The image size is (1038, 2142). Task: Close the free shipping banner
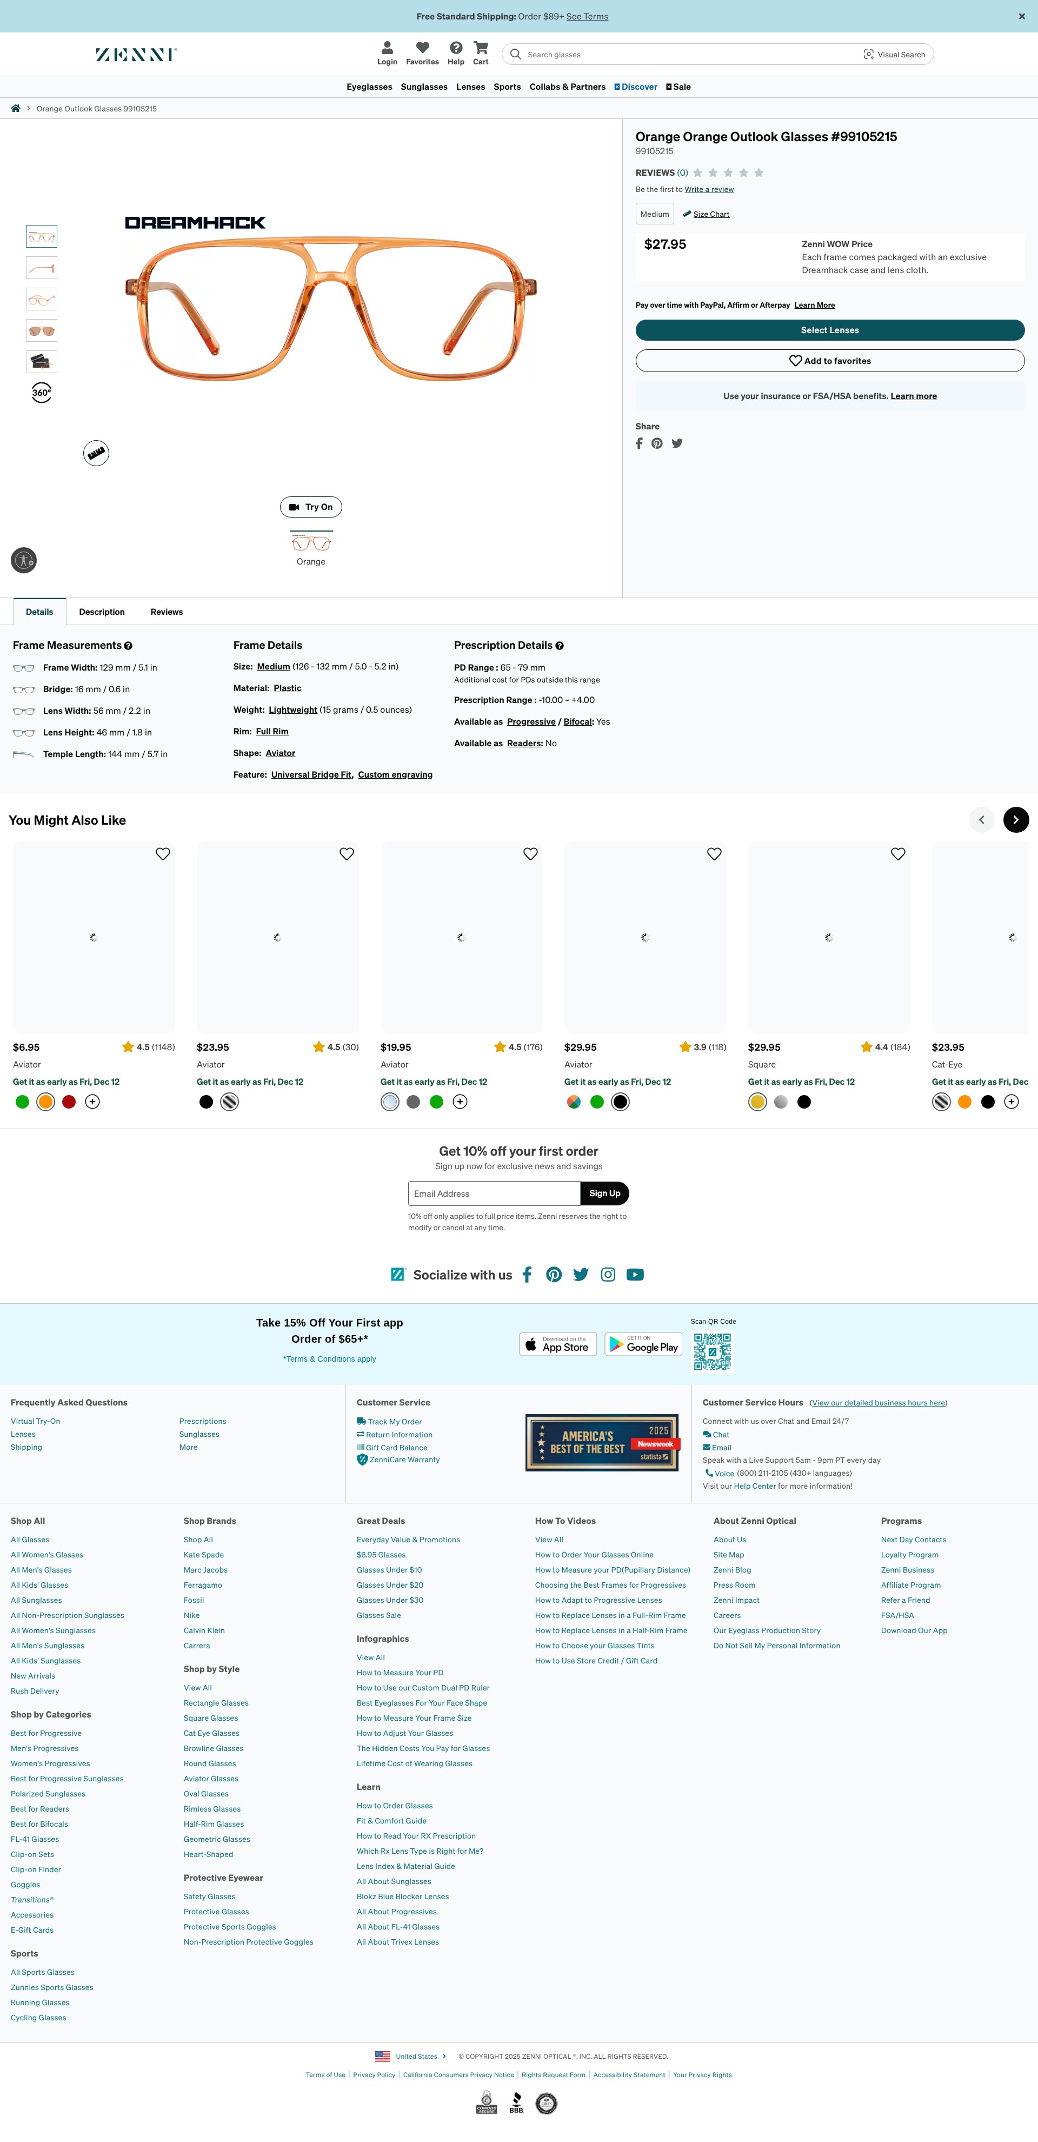click(x=1021, y=17)
